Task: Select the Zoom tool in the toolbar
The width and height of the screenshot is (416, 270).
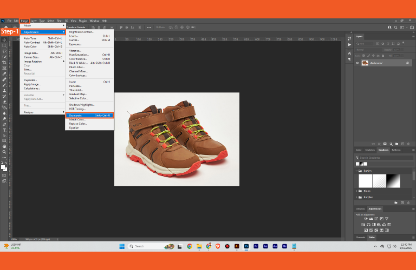Action: [x=4, y=152]
